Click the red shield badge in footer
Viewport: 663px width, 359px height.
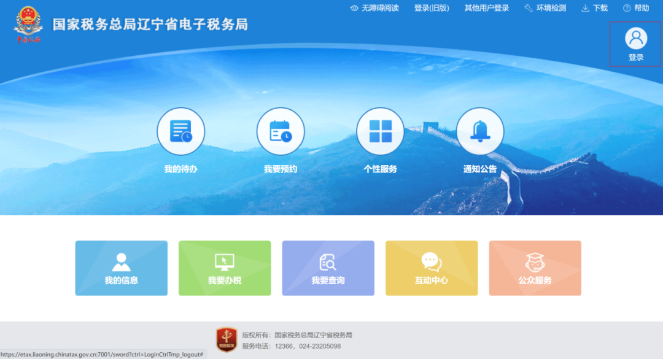[x=227, y=339]
